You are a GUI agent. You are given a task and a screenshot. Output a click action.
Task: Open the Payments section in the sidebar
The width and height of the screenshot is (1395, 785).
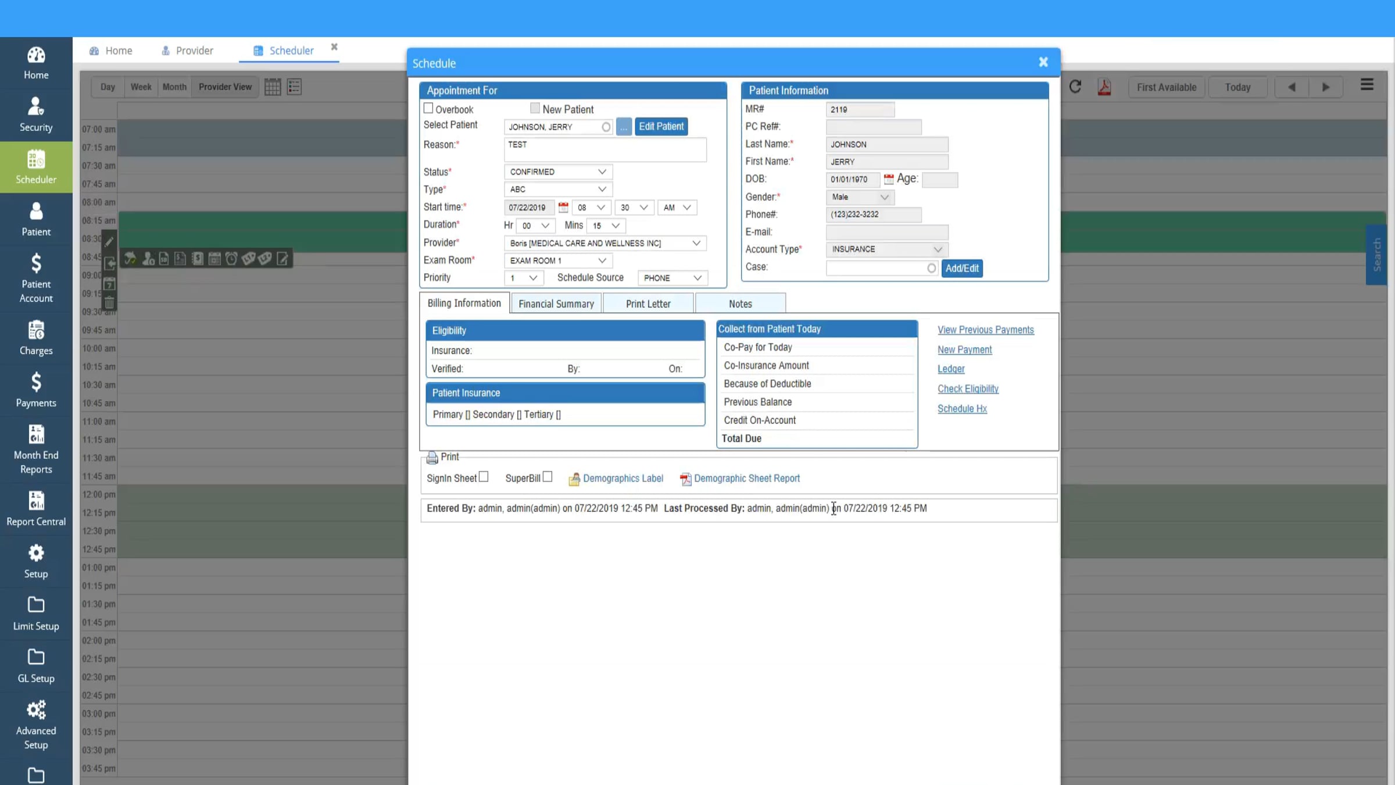coord(36,390)
